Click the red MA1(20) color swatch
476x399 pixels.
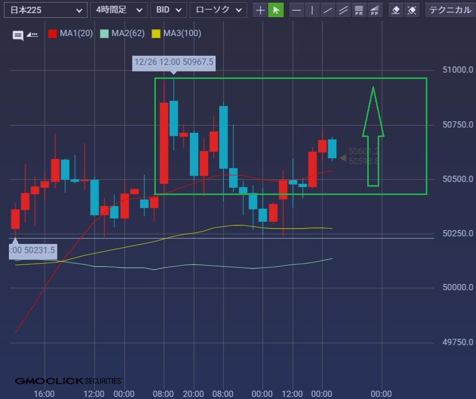[x=53, y=33]
